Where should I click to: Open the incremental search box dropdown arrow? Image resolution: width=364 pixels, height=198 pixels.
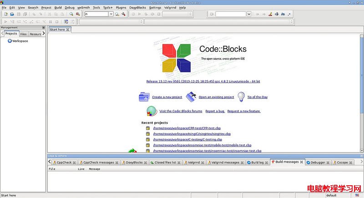[x=249, y=14]
